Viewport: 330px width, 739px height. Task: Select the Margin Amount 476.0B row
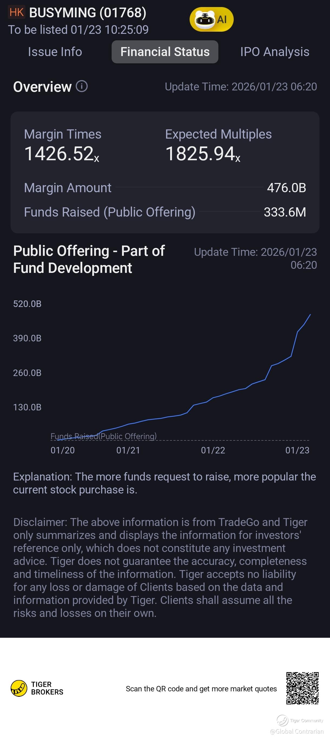pyautogui.click(x=165, y=188)
